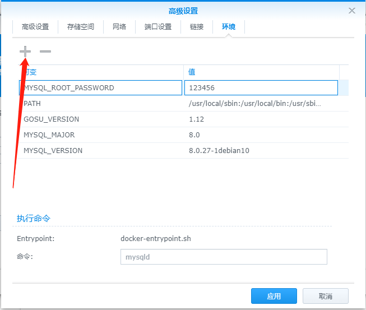This screenshot has width=366, height=310.
Task: Go to the 网络 tab
Action: click(x=119, y=27)
